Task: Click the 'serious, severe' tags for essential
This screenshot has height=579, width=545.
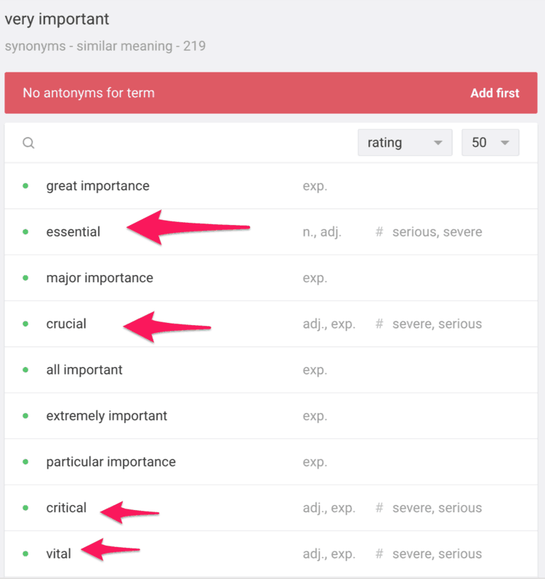Action: coord(437,232)
